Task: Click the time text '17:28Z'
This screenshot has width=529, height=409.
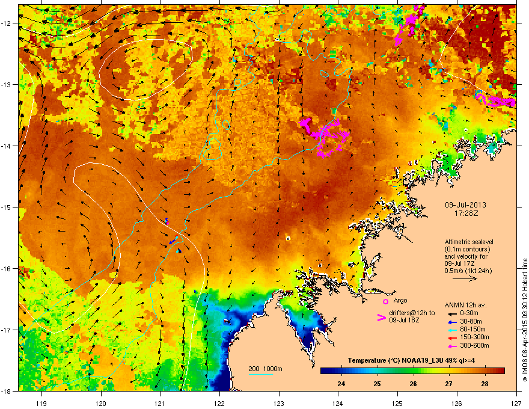Action: (466, 214)
